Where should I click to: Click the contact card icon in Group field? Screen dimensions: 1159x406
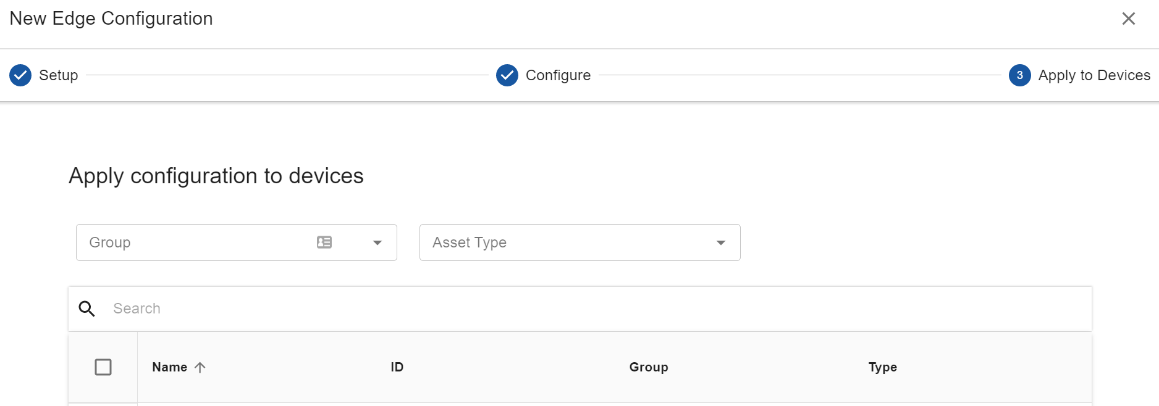pos(324,242)
